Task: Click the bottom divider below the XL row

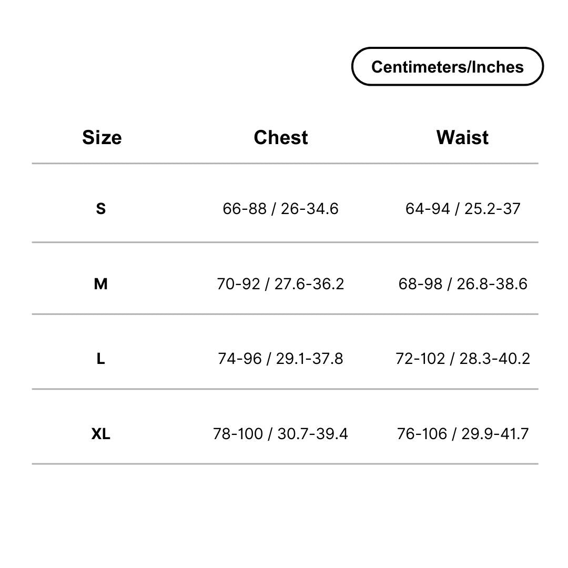Action: 285,464
